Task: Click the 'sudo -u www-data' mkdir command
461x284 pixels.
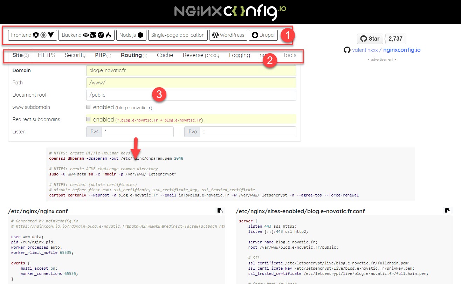Action: (113, 174)
